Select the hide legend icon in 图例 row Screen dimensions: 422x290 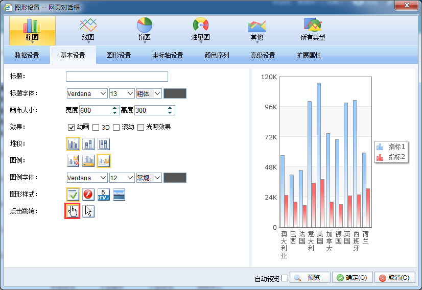point(73,161)
